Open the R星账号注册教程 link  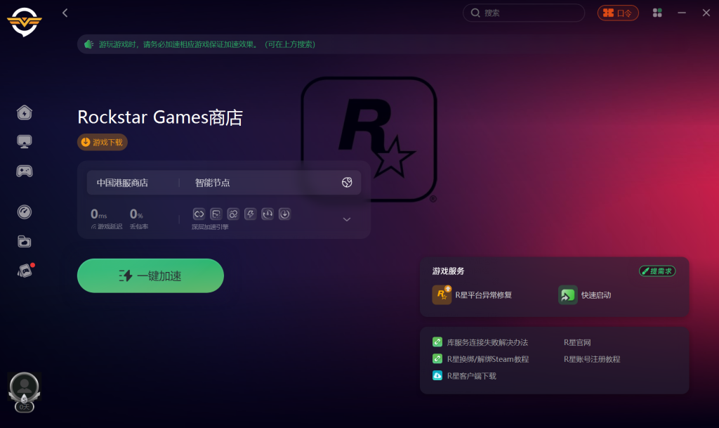pos(592,358)
